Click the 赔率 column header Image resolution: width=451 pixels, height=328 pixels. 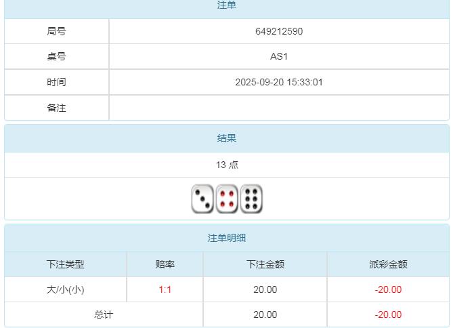pyautogui.click(x=165, y=264)
